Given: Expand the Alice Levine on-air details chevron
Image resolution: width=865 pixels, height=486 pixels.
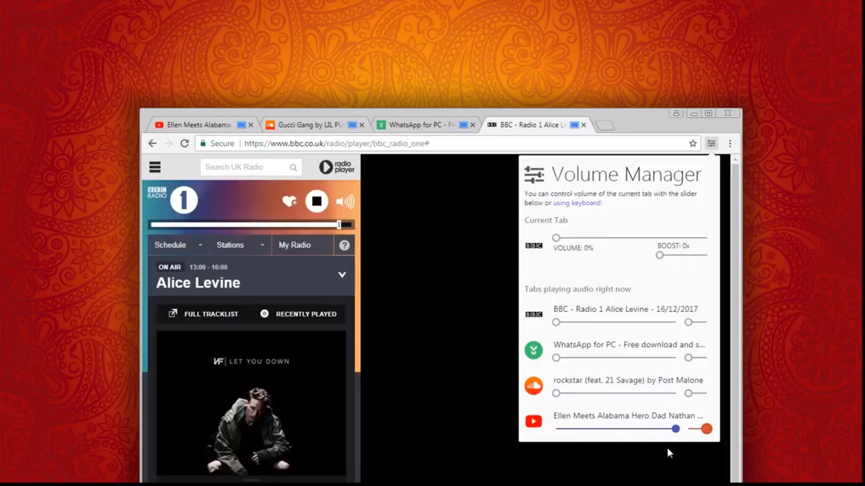Looking at the screenshot, I should [342, 275].
